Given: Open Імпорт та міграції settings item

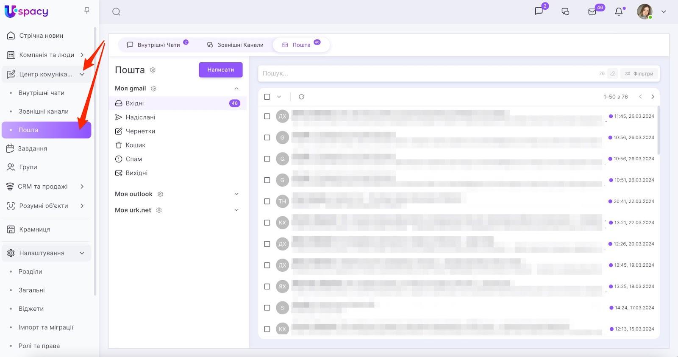Looking at the screenshot, I should (47, 327).
